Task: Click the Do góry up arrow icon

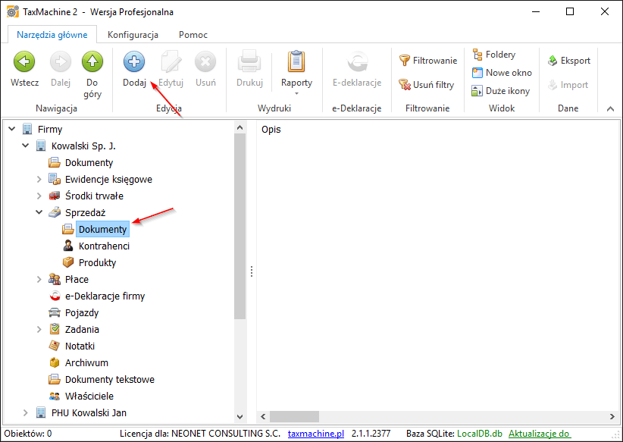Action: click(92, 62)
